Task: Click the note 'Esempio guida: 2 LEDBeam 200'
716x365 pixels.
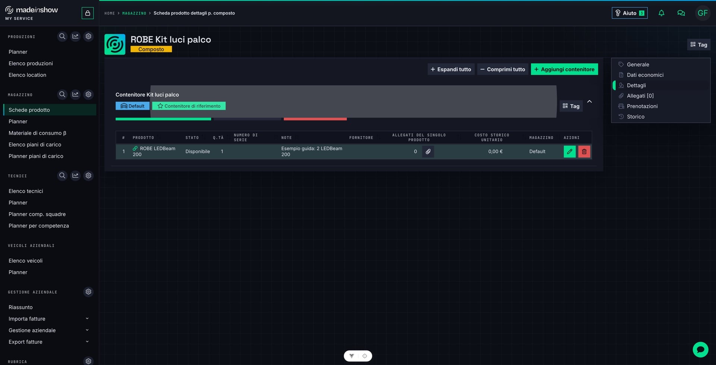Action: [x=312, y=152]
